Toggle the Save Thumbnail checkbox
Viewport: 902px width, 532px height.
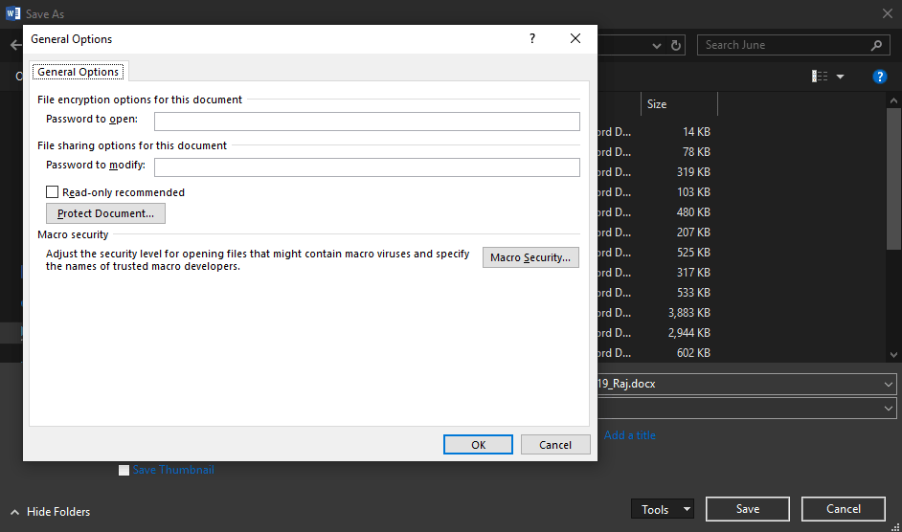(x=124, y=470)
